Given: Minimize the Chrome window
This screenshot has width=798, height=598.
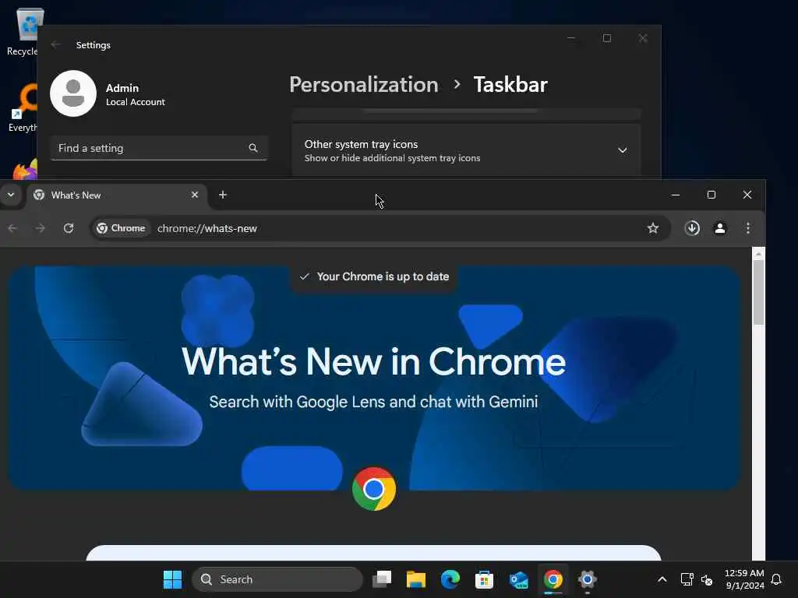Looking at the screenshot, I should (676, 195).
